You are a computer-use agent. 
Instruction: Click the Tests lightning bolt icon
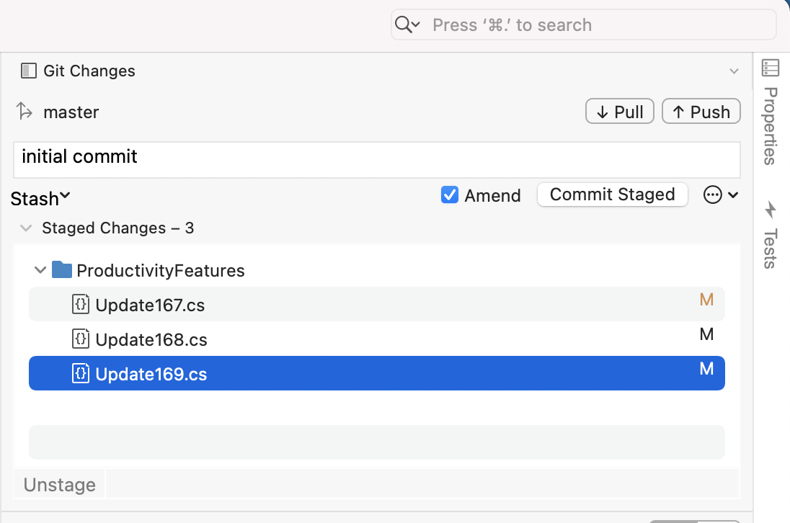(771, 210)
